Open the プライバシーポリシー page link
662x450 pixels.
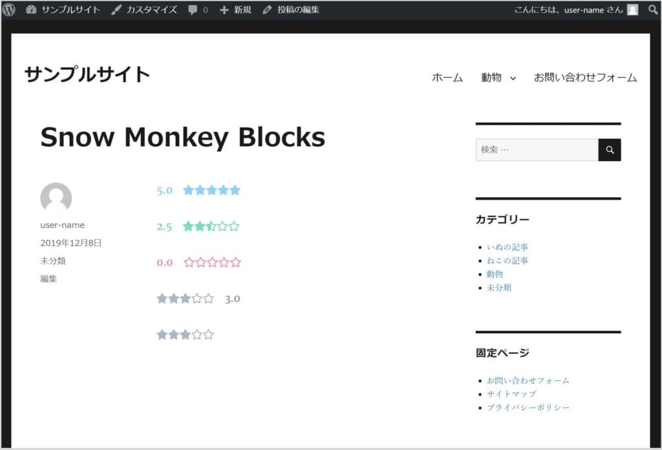528,407
